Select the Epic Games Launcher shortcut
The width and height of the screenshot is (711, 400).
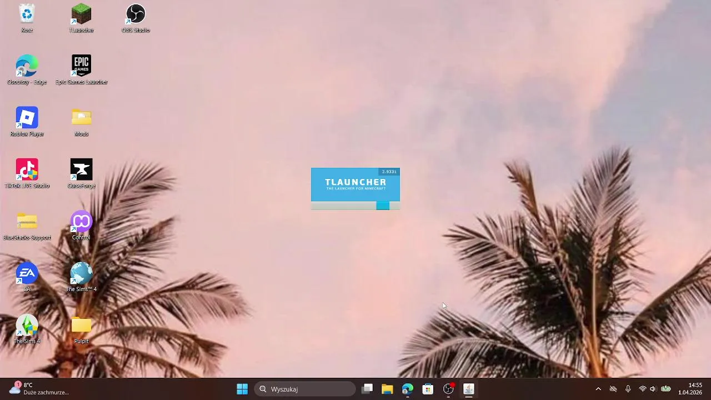(81, 70)
